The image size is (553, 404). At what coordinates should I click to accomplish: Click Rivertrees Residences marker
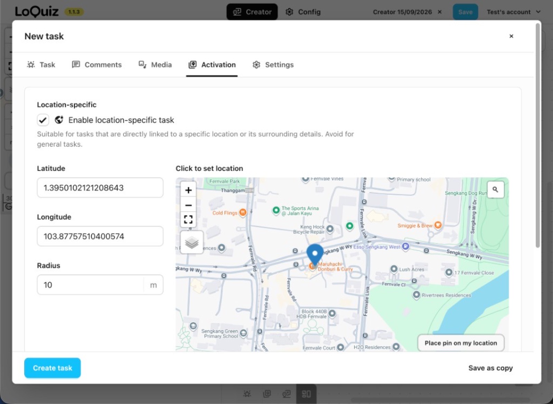416,295
